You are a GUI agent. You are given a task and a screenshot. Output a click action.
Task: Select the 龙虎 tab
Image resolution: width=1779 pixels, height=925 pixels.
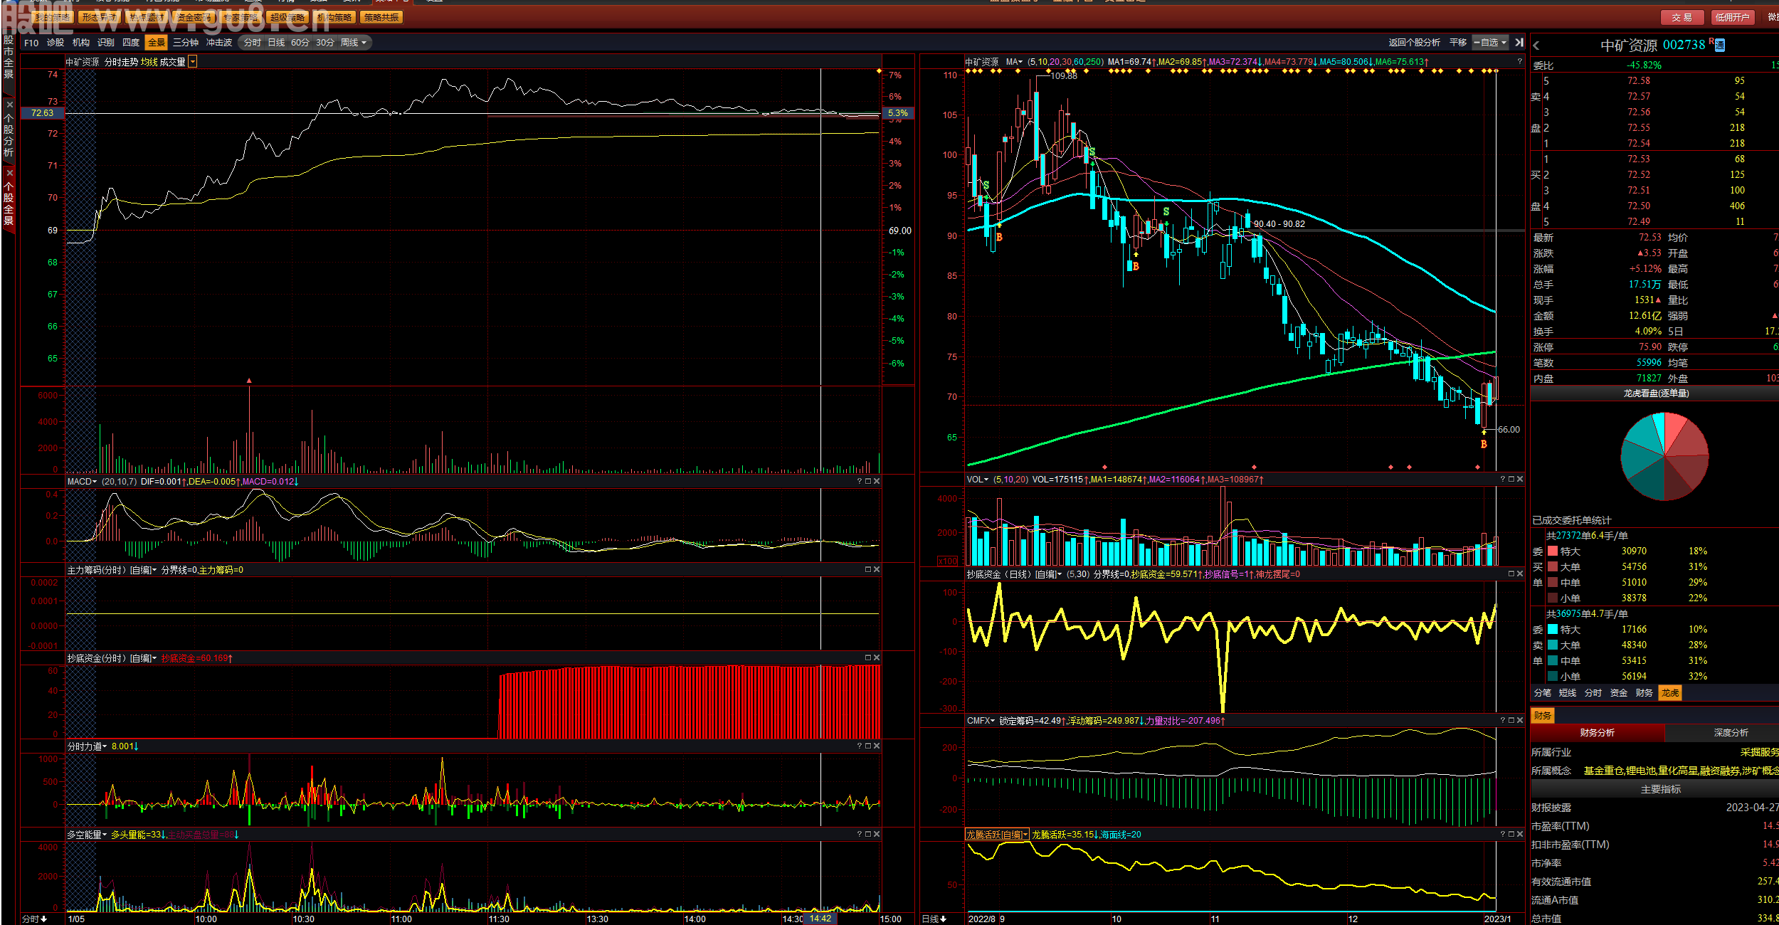coord(1670,693)
